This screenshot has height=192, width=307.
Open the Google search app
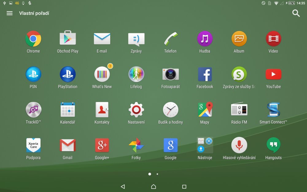click(x=170, y=145)
